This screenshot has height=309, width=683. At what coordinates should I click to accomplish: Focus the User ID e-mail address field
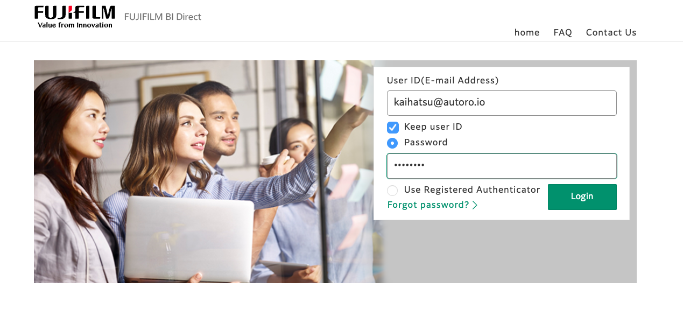(501, 102)
